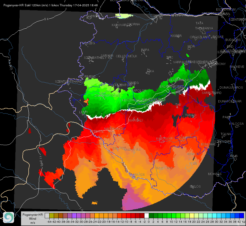The height and width of the screenshot is (226, 246).
Task: Click the MOR city label
Action: point(191,46)
